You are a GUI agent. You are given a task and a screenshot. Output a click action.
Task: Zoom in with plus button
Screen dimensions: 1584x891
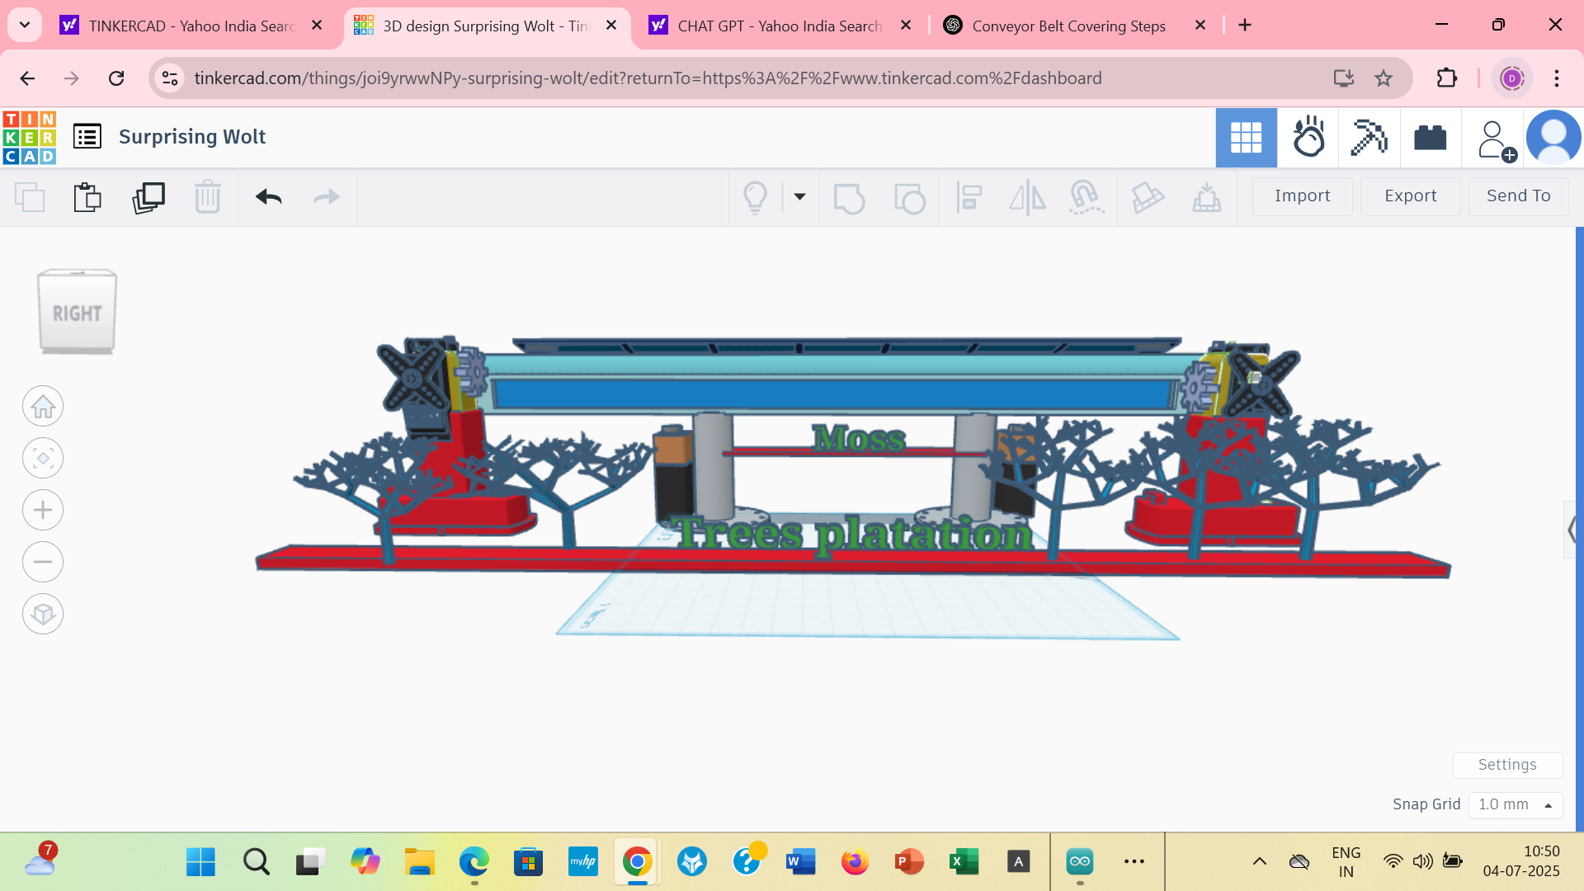43,510
